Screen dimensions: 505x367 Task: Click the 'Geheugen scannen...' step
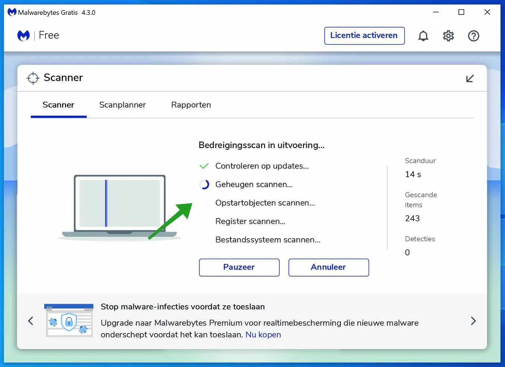point(254,184)
